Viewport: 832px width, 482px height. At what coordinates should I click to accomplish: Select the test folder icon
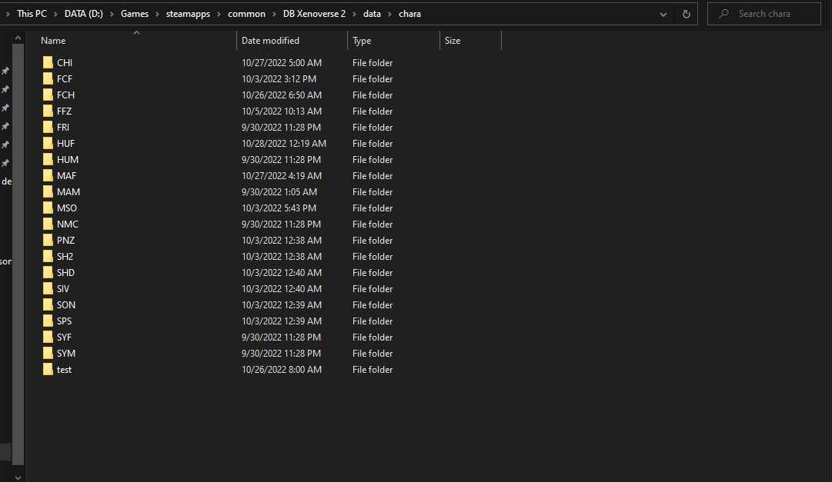pyautogui.click(x=48, y=370)
